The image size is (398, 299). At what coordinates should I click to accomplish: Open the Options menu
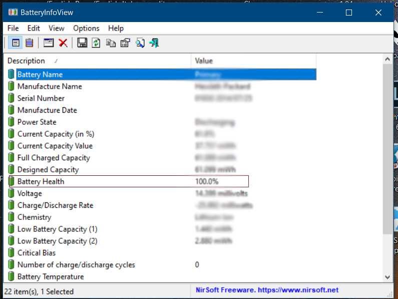(86, 28)
